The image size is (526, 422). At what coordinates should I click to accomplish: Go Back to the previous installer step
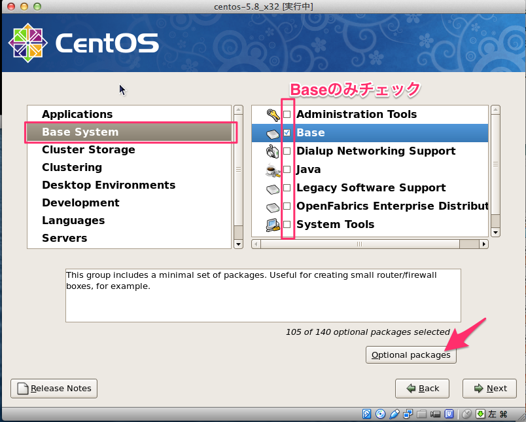[422, 389]
